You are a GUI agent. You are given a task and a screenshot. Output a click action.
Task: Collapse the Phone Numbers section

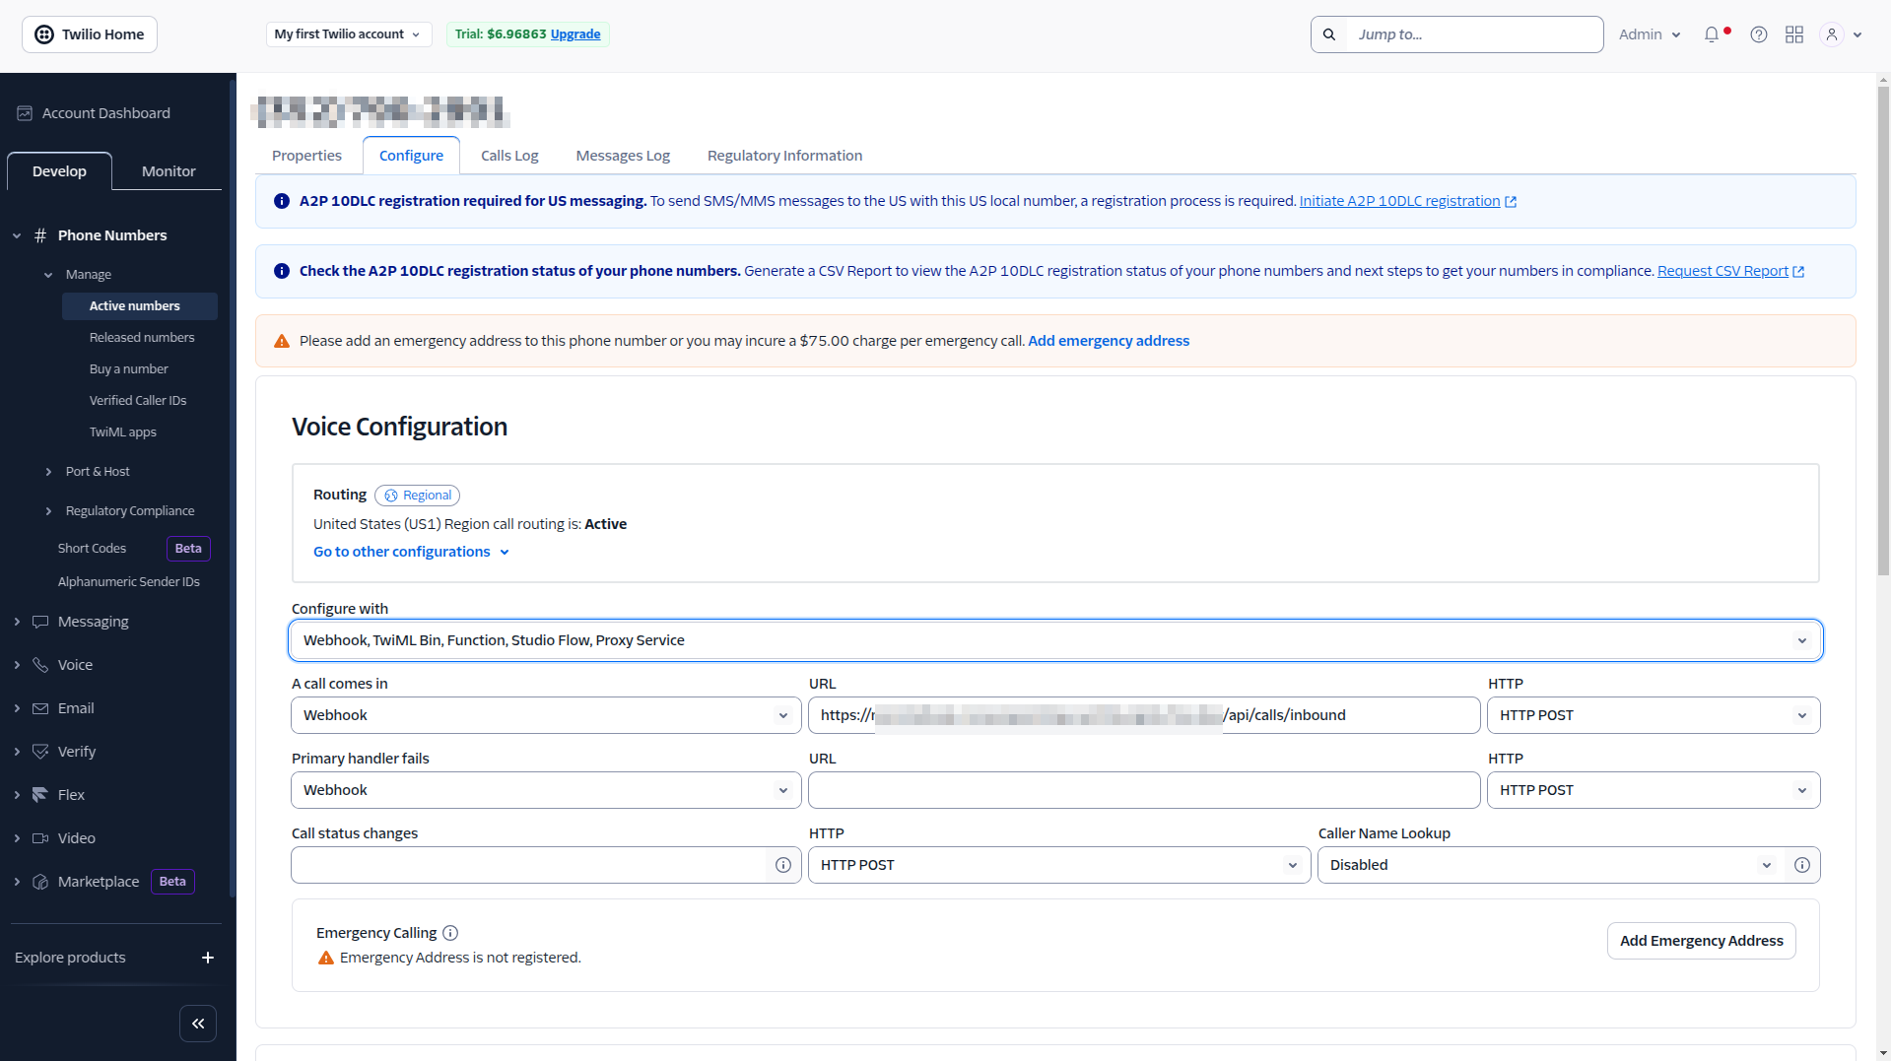pyautogui.click(x=17, y=235)
